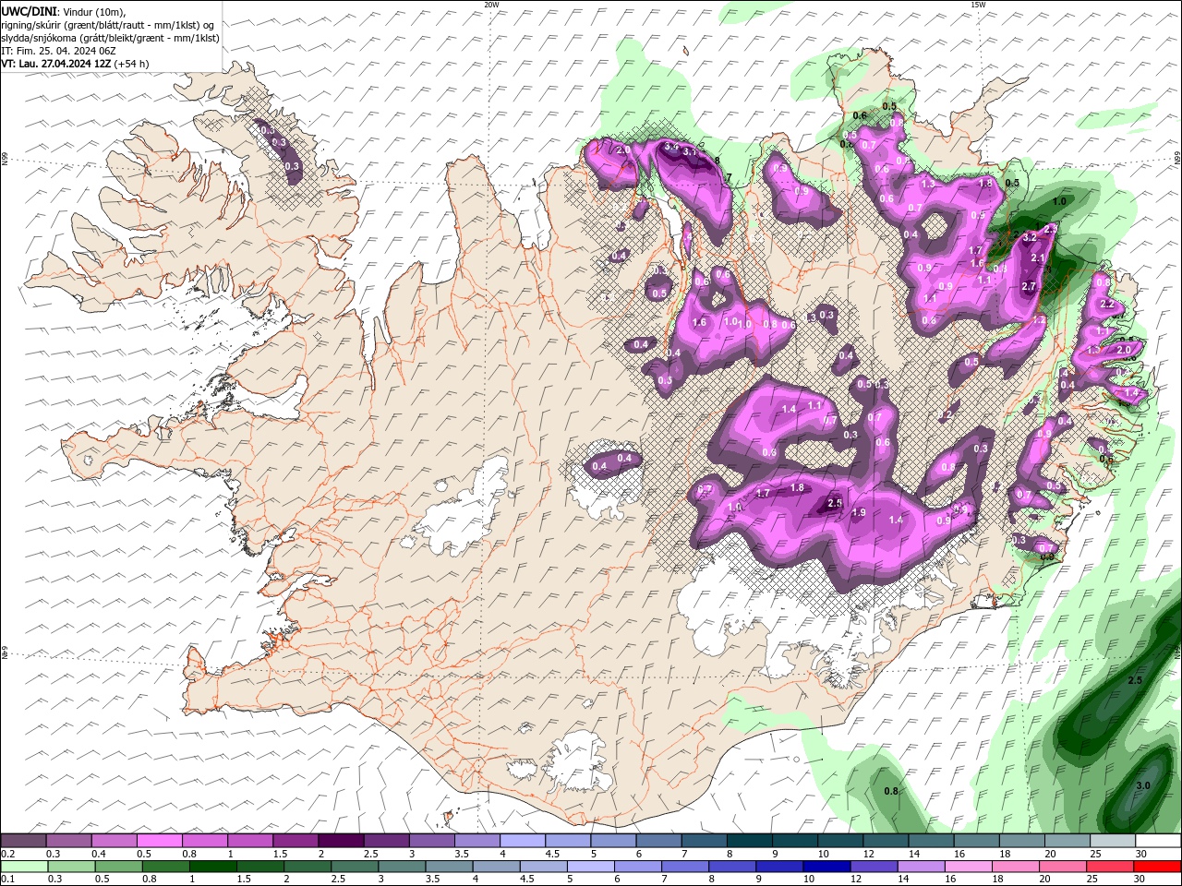Pick bright magenta swatch between 0.5 and 0.8

click(159, 840)
